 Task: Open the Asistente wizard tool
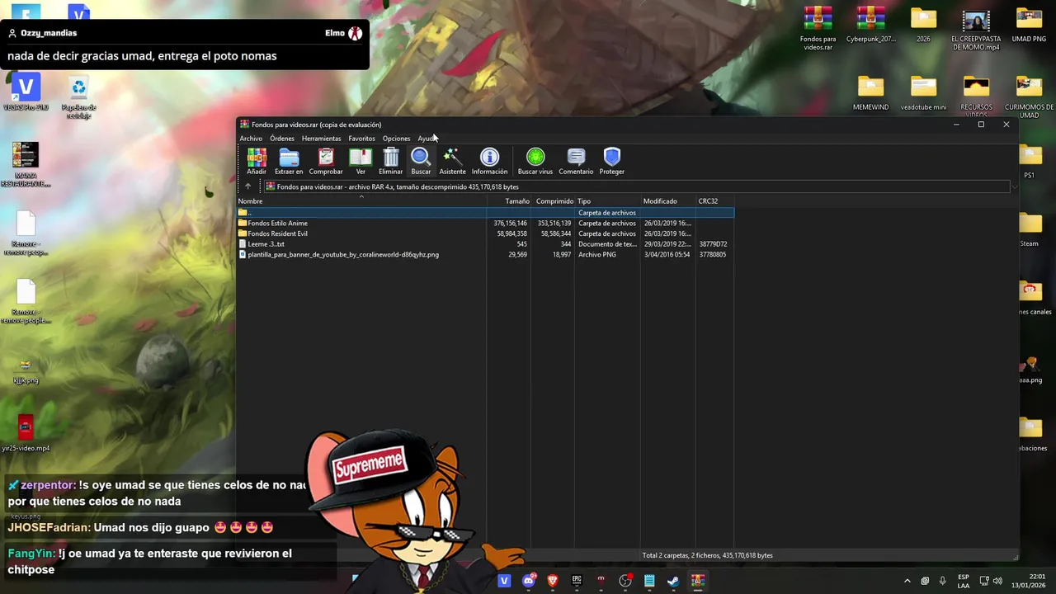coord(452,161)
